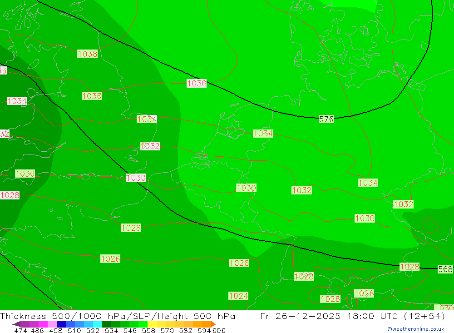Click the bright yellow legend swatch
This screenshot has height=333, width=454.
152,324
